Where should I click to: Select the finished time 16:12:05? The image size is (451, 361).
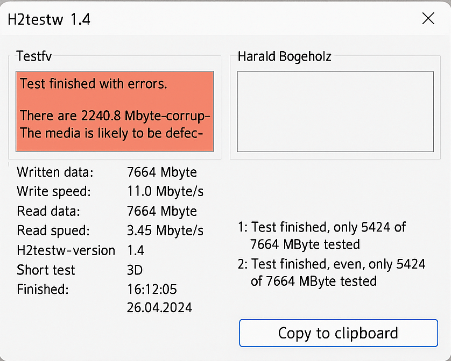pos(152,289)
